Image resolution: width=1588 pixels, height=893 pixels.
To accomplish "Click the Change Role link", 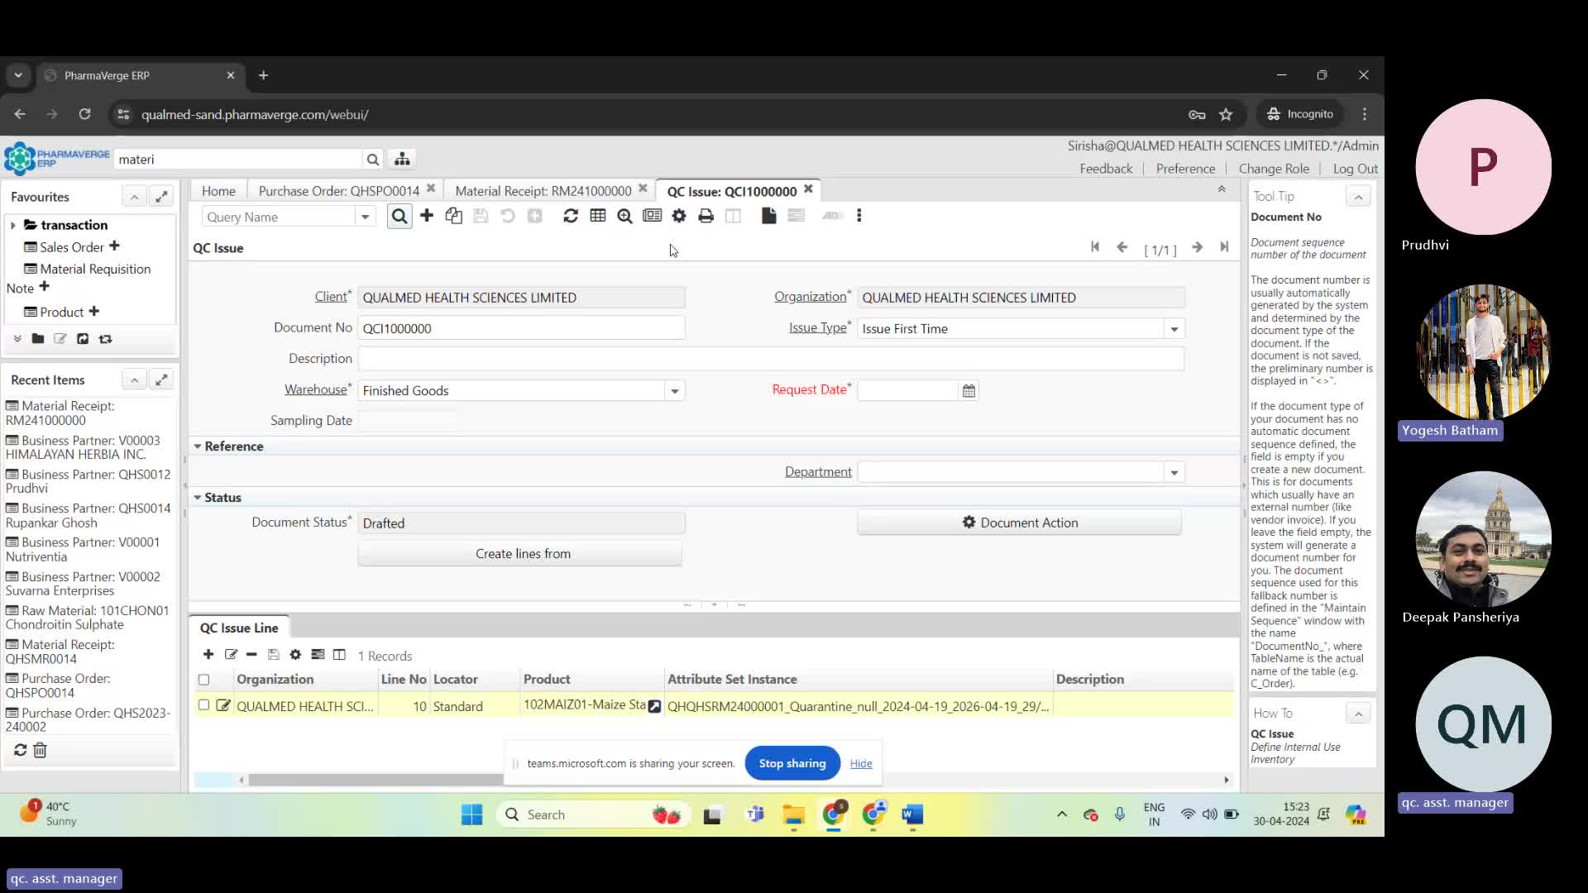I will coord(1274,169).
